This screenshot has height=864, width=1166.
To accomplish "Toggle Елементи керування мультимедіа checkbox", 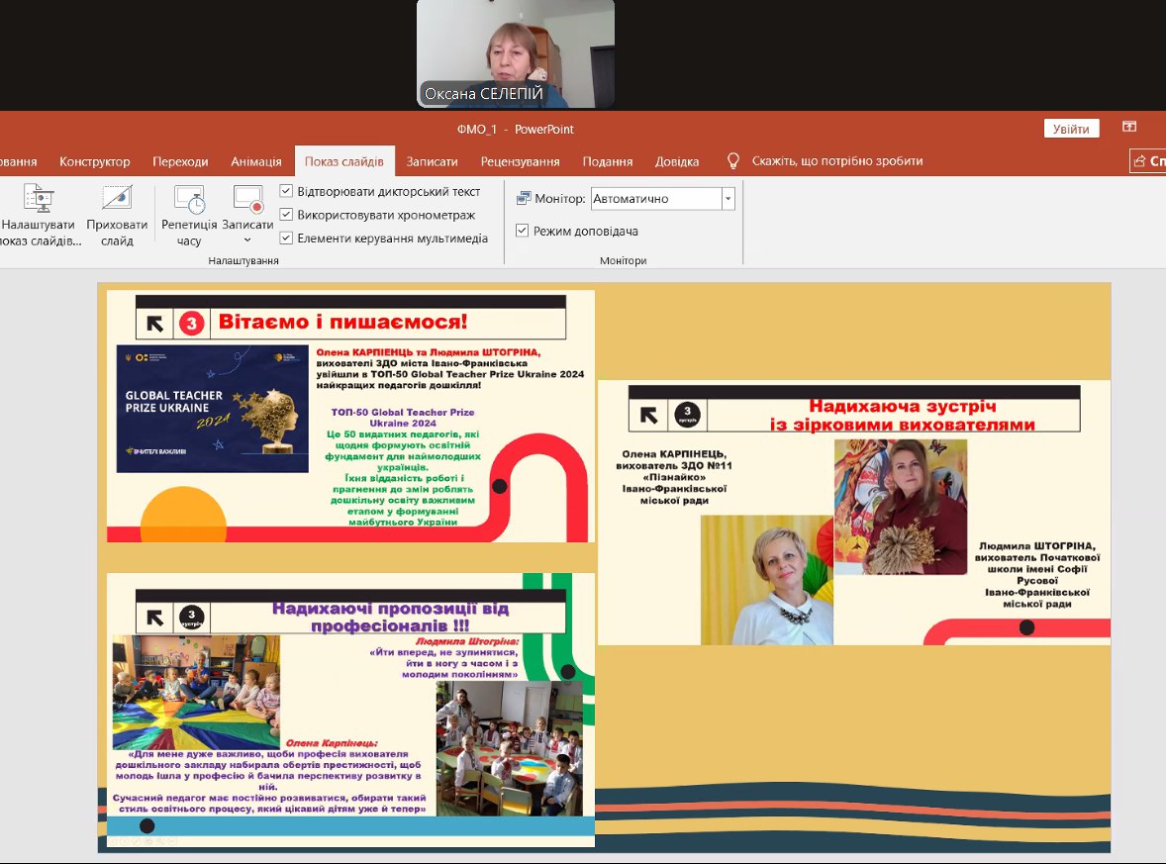I will (x=286, y=239).
